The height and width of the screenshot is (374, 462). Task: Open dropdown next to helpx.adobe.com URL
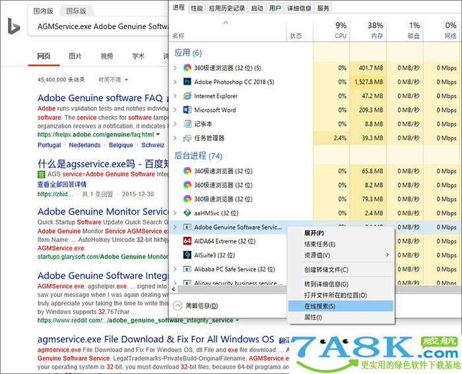(158, 135)
